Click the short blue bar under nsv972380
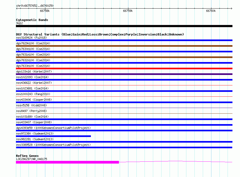 pos(53,136)
